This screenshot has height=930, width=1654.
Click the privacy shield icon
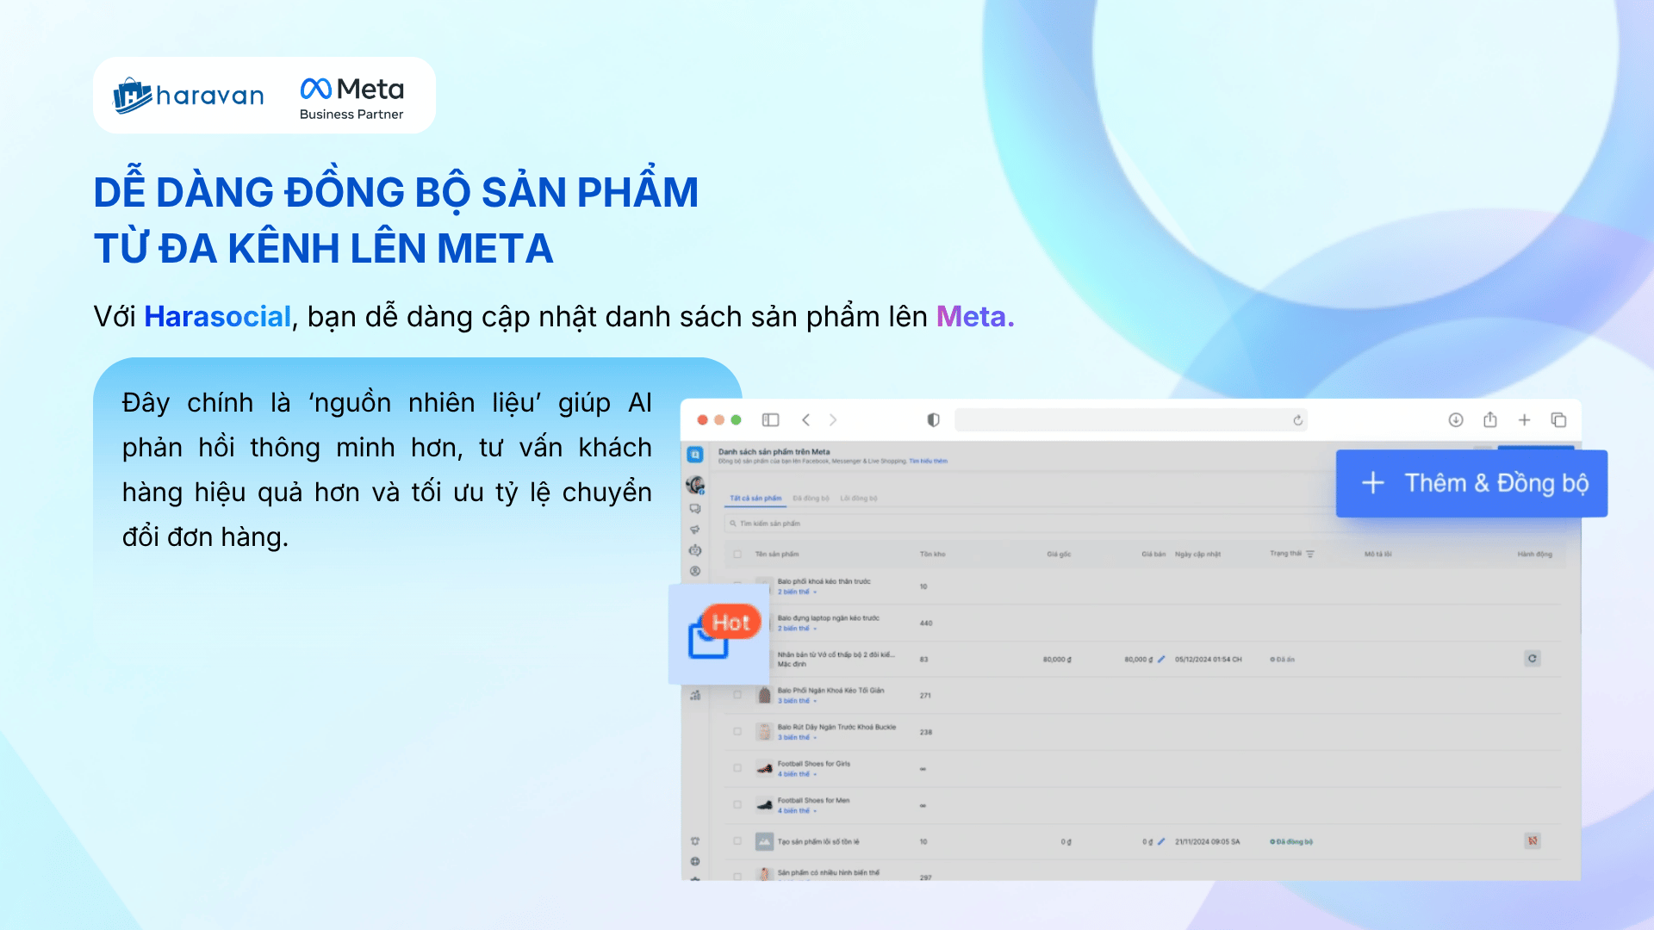933,420
